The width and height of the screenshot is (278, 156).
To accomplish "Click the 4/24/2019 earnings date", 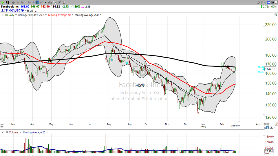I will click(16, 11).
